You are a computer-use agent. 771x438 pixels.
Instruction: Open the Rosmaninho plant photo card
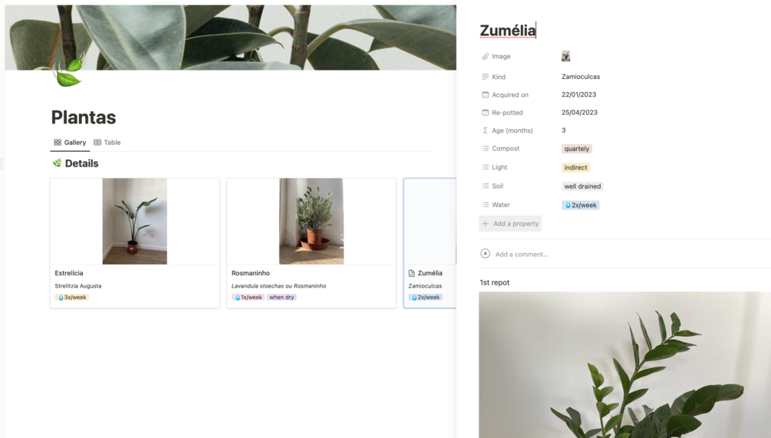311,243
